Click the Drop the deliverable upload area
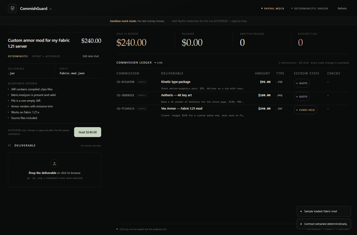Image resolution: width=357 pixels, height=235 pixels. tap(54, 170)
